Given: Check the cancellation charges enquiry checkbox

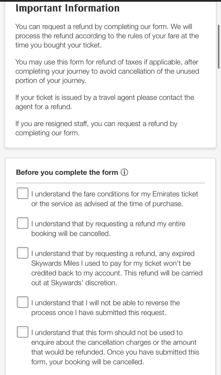Looking at the screenshot, I should tap(23, 332).
